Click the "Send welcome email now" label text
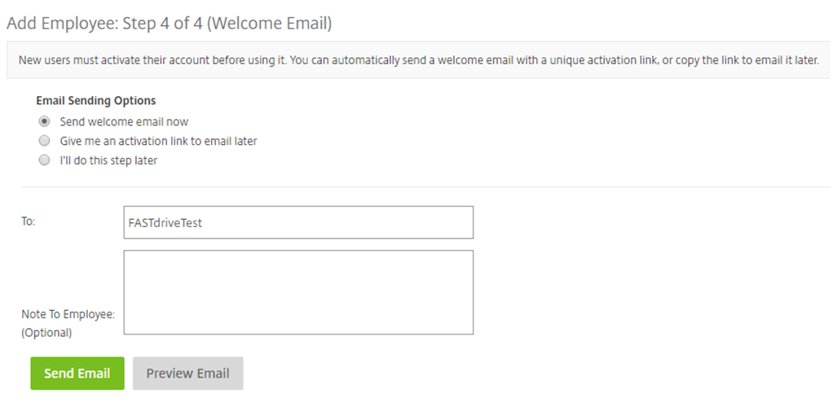This screenshot has width=836, height=411. click(x=124, y=122)
